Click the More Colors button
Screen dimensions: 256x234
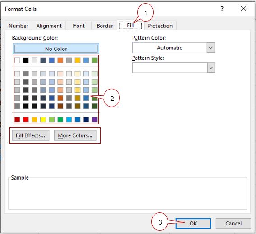tap(75, 135)
